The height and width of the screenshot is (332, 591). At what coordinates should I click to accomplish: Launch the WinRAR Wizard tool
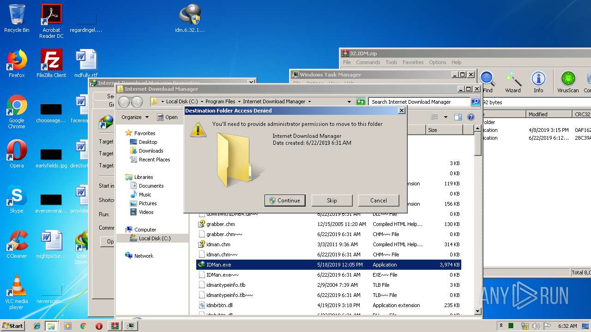513,82
